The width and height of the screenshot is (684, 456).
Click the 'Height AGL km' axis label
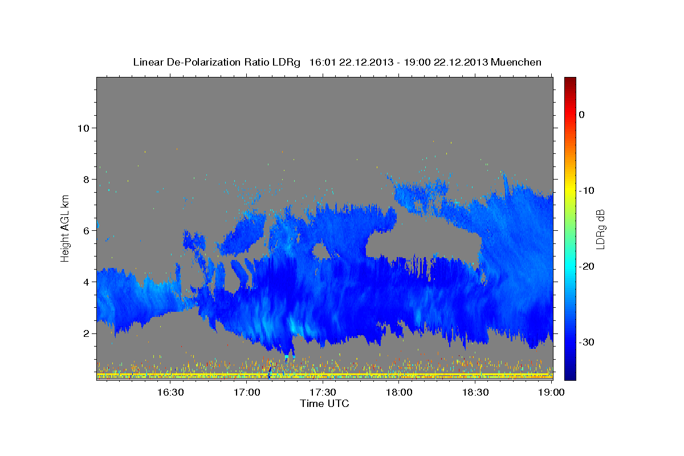(x=66, y=228)
